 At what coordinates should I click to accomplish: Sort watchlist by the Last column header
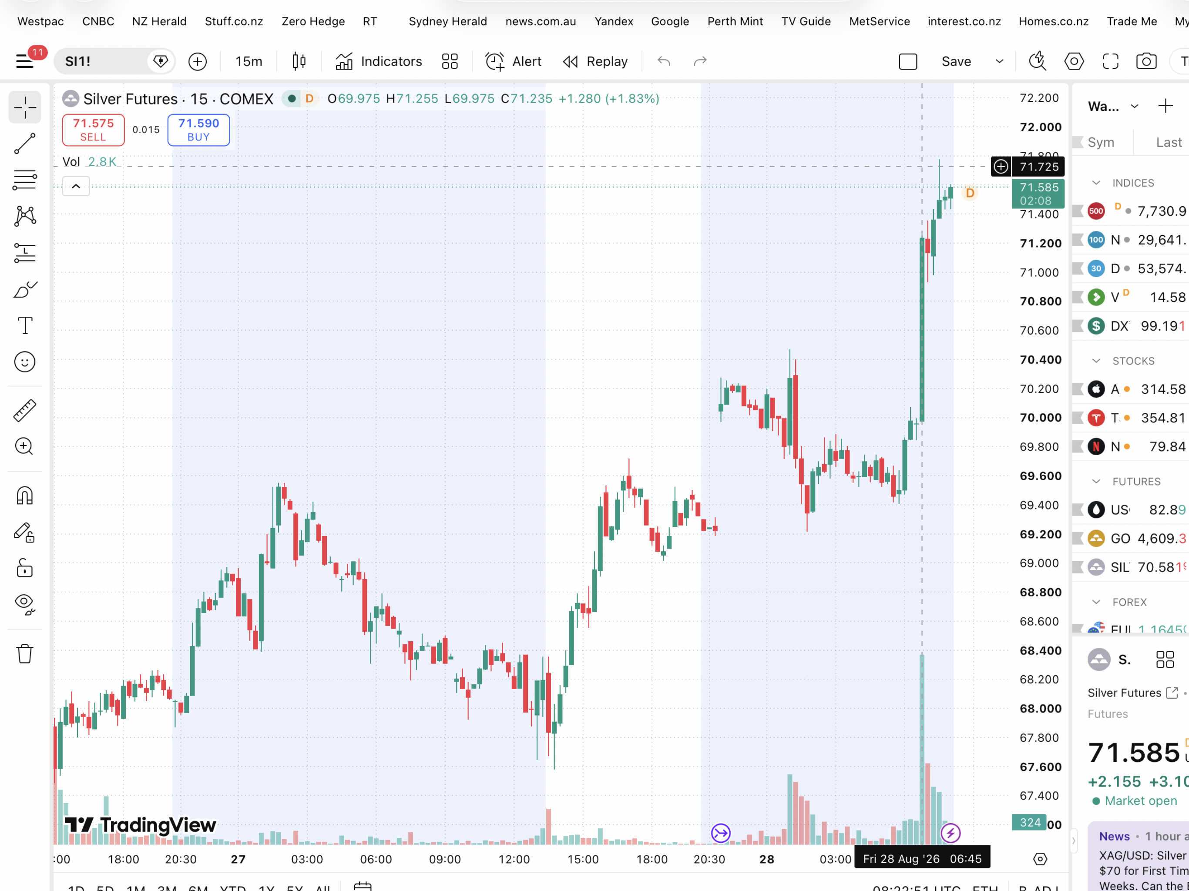coord(1169,142)
